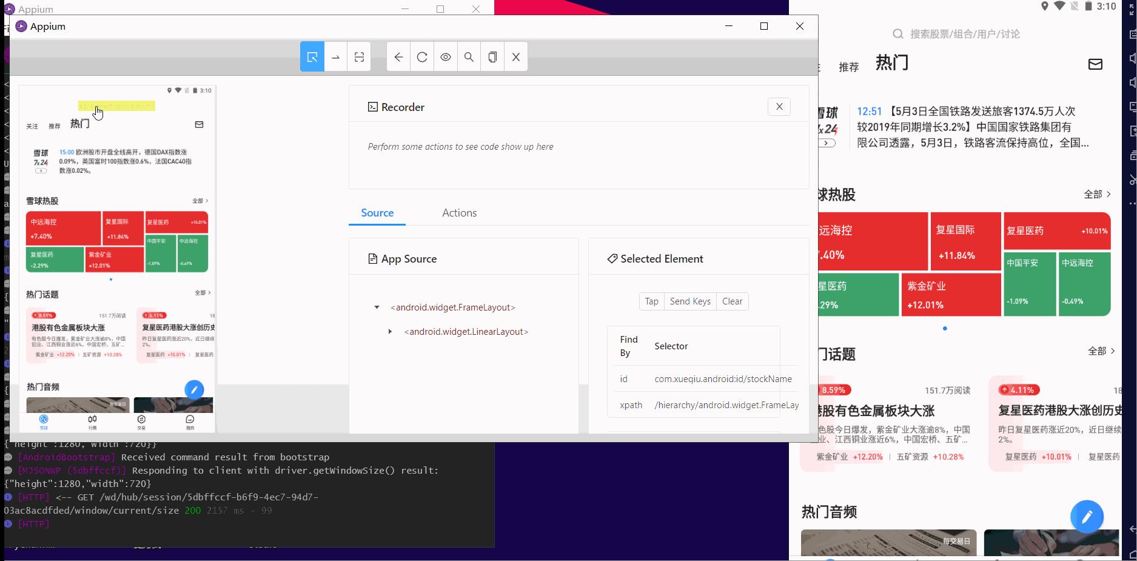Click the id selector com.xueqiu.android:id/stockName
Screen dimensions: 1137x561
pyautogui.click(x=723, y=379)
